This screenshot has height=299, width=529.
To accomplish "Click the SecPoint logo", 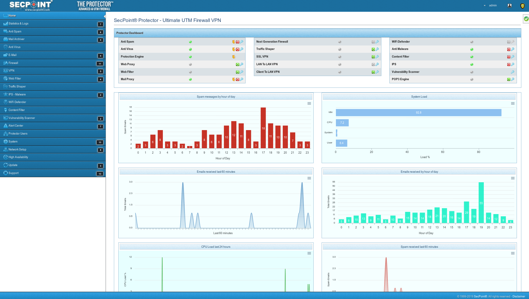I will pos(31,5).
